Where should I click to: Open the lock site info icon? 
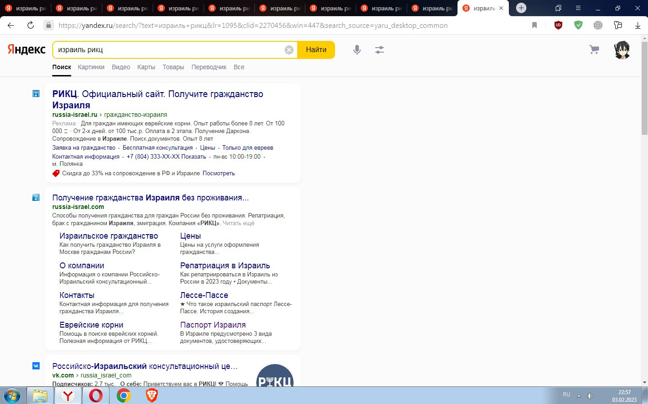[x=49, y=25]
